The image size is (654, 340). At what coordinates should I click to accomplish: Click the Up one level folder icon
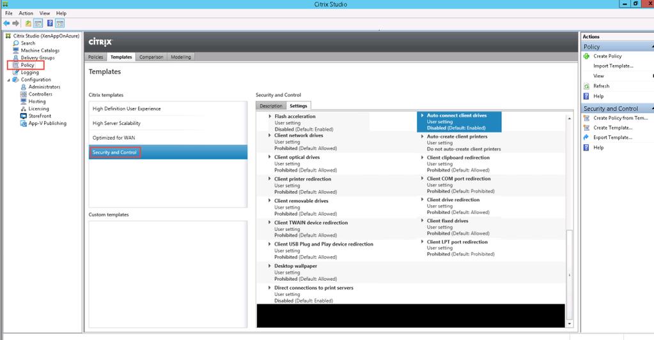pos(28,24)
